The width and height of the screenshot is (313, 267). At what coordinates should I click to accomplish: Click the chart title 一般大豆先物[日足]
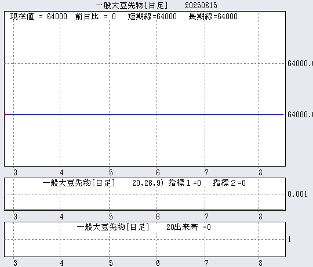(132, 5)
